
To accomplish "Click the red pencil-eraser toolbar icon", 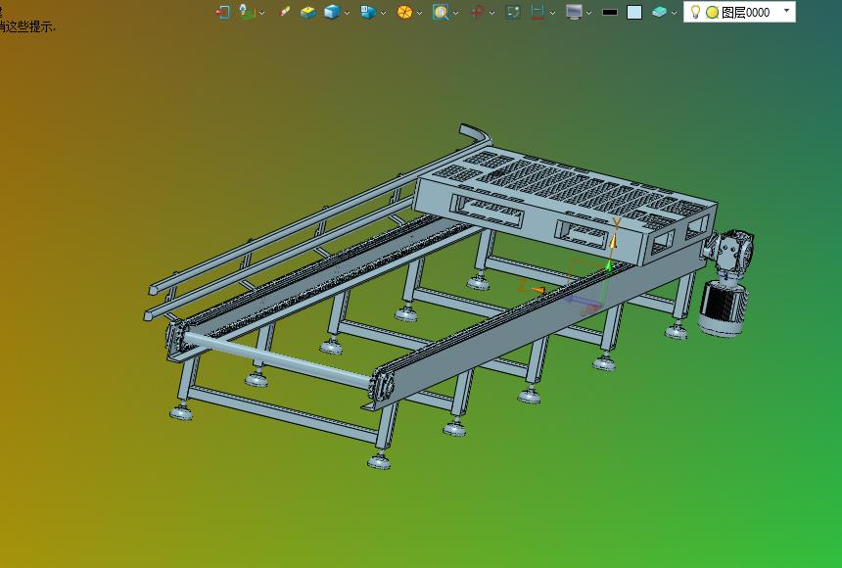I will pyautogui.click(x=285, y=12).
